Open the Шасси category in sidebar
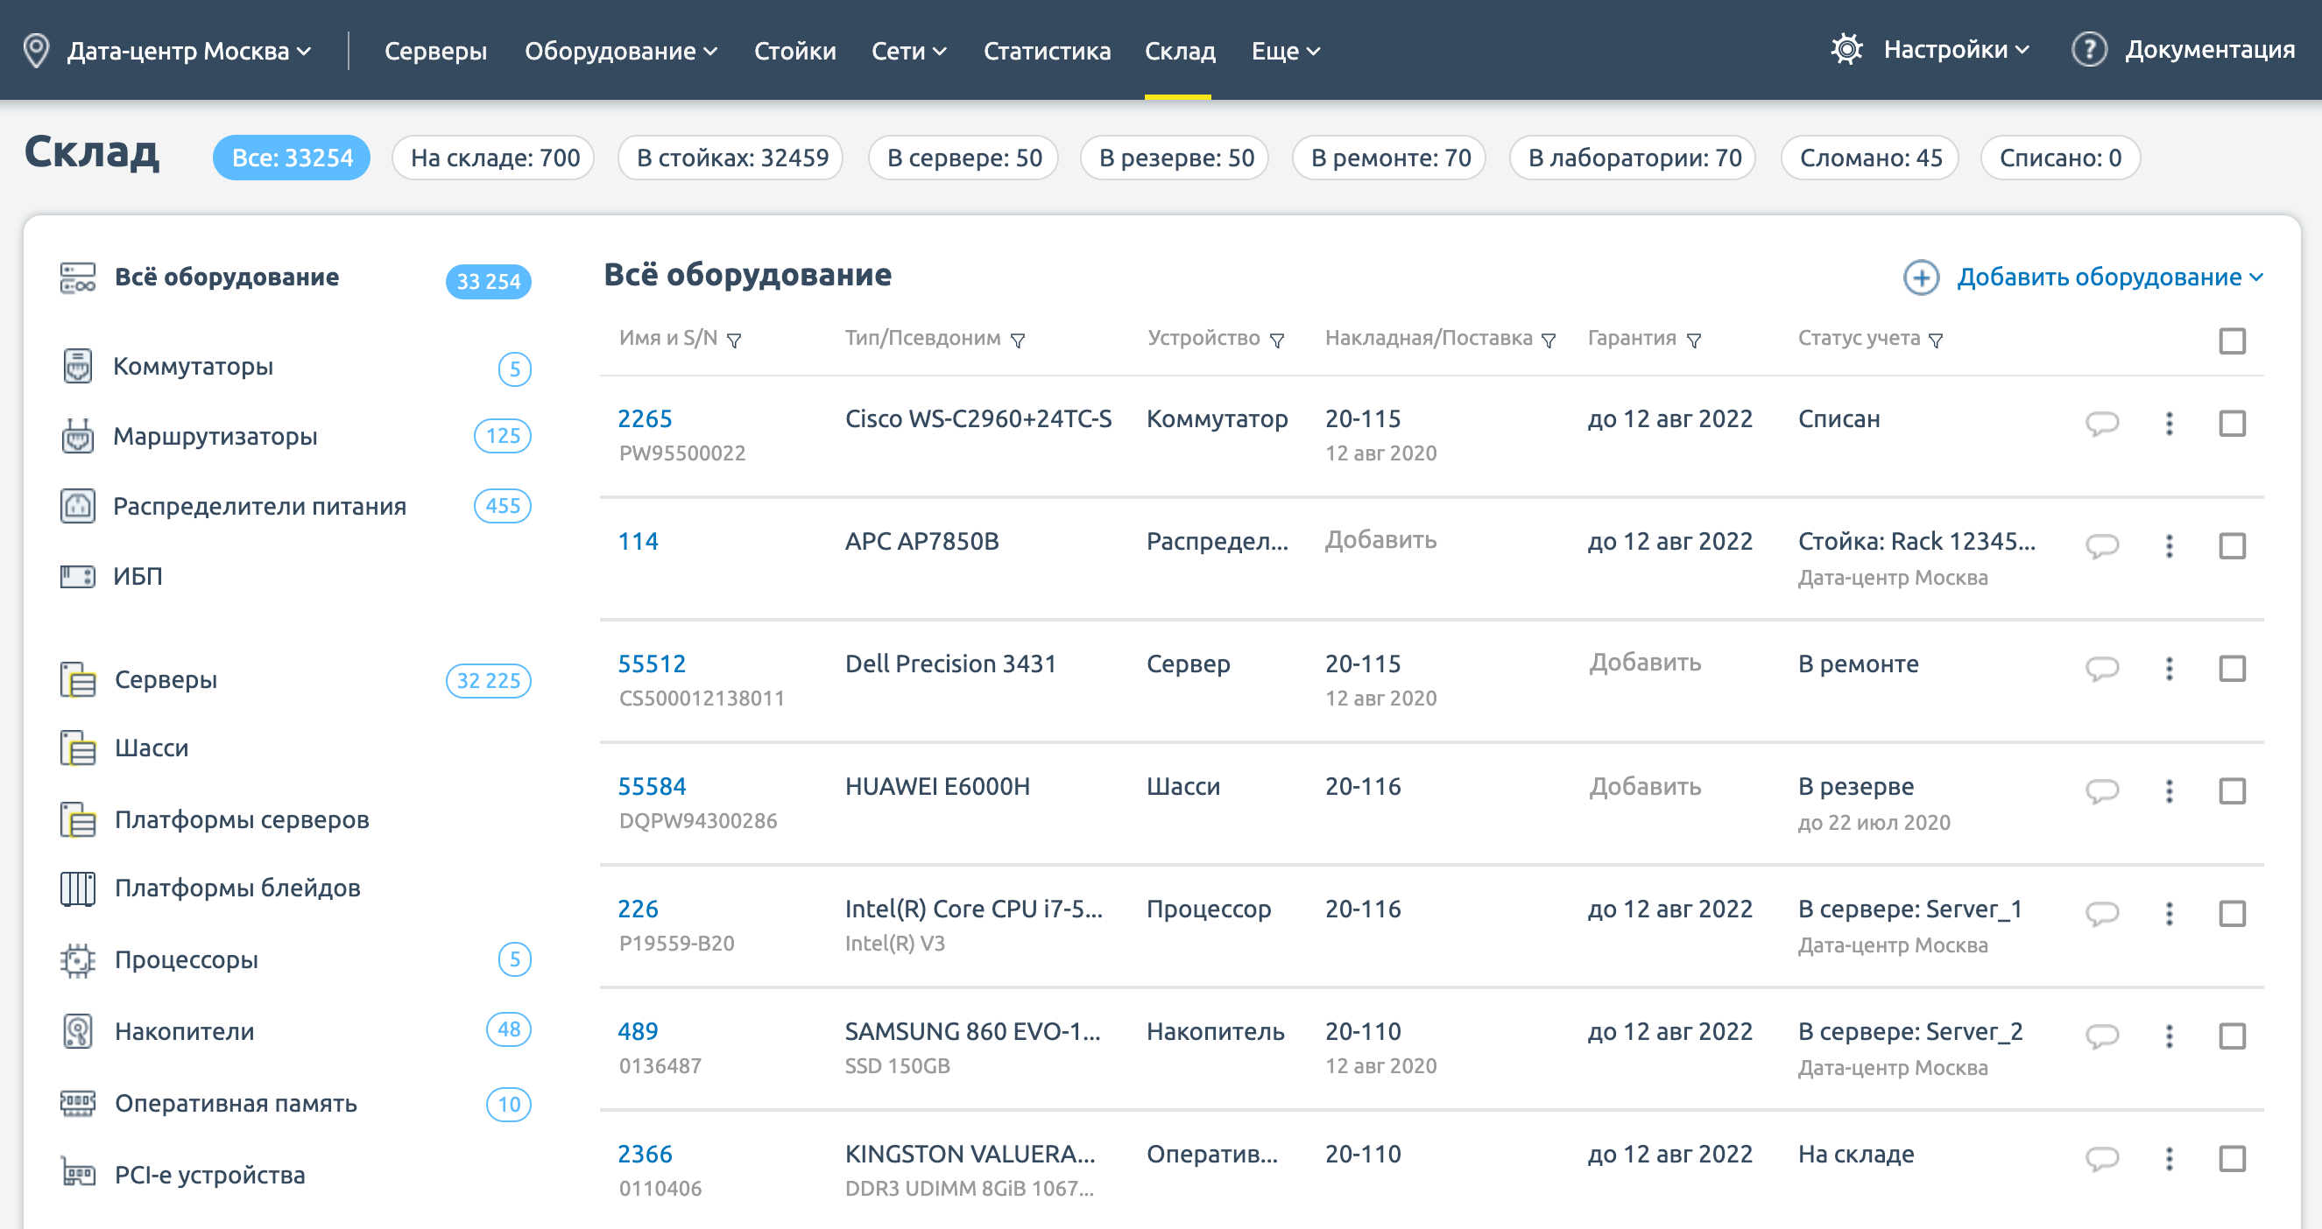 pos(152,748)
